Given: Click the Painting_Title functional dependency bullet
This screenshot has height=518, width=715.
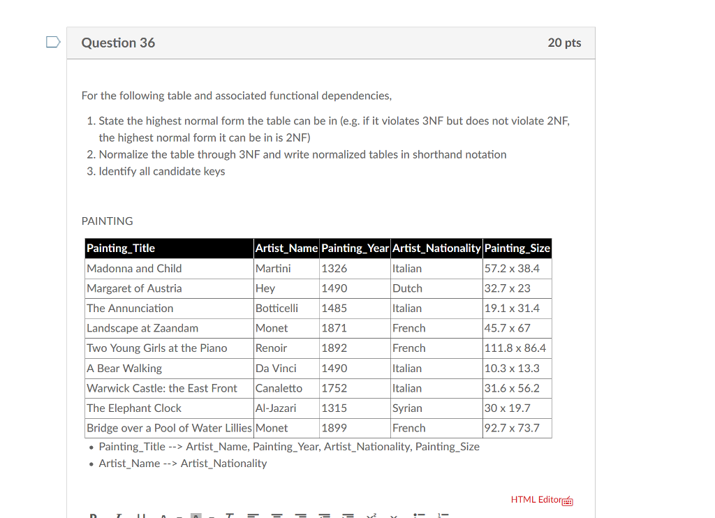Looking at the screenshot, I should pyautogui.click(x=289, y=447).
